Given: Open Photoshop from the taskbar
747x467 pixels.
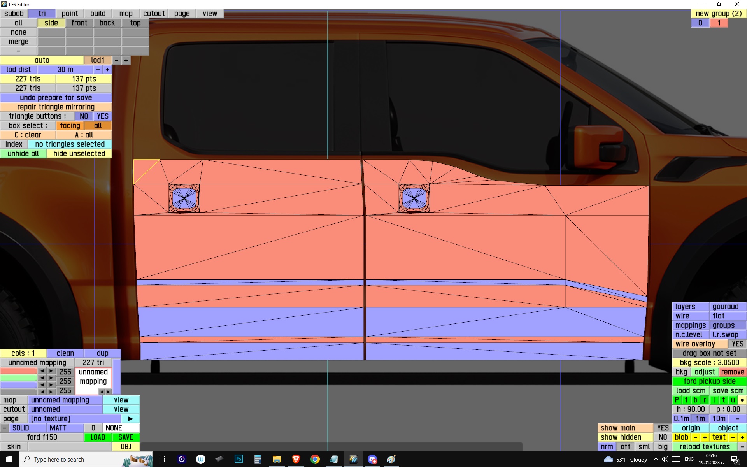Looking at the screenshot, I should click(238, 459).
